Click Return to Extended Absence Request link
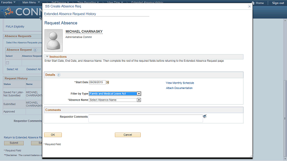This screenshot has height=161, width=287. [x=23, y=137]
